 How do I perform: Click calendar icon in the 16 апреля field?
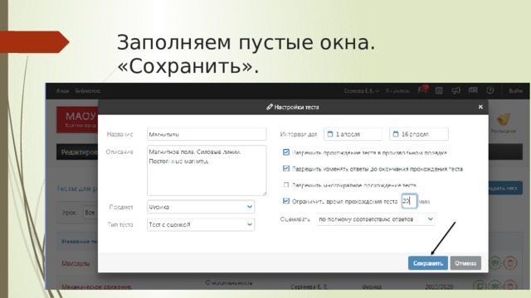tap(396, 134)
